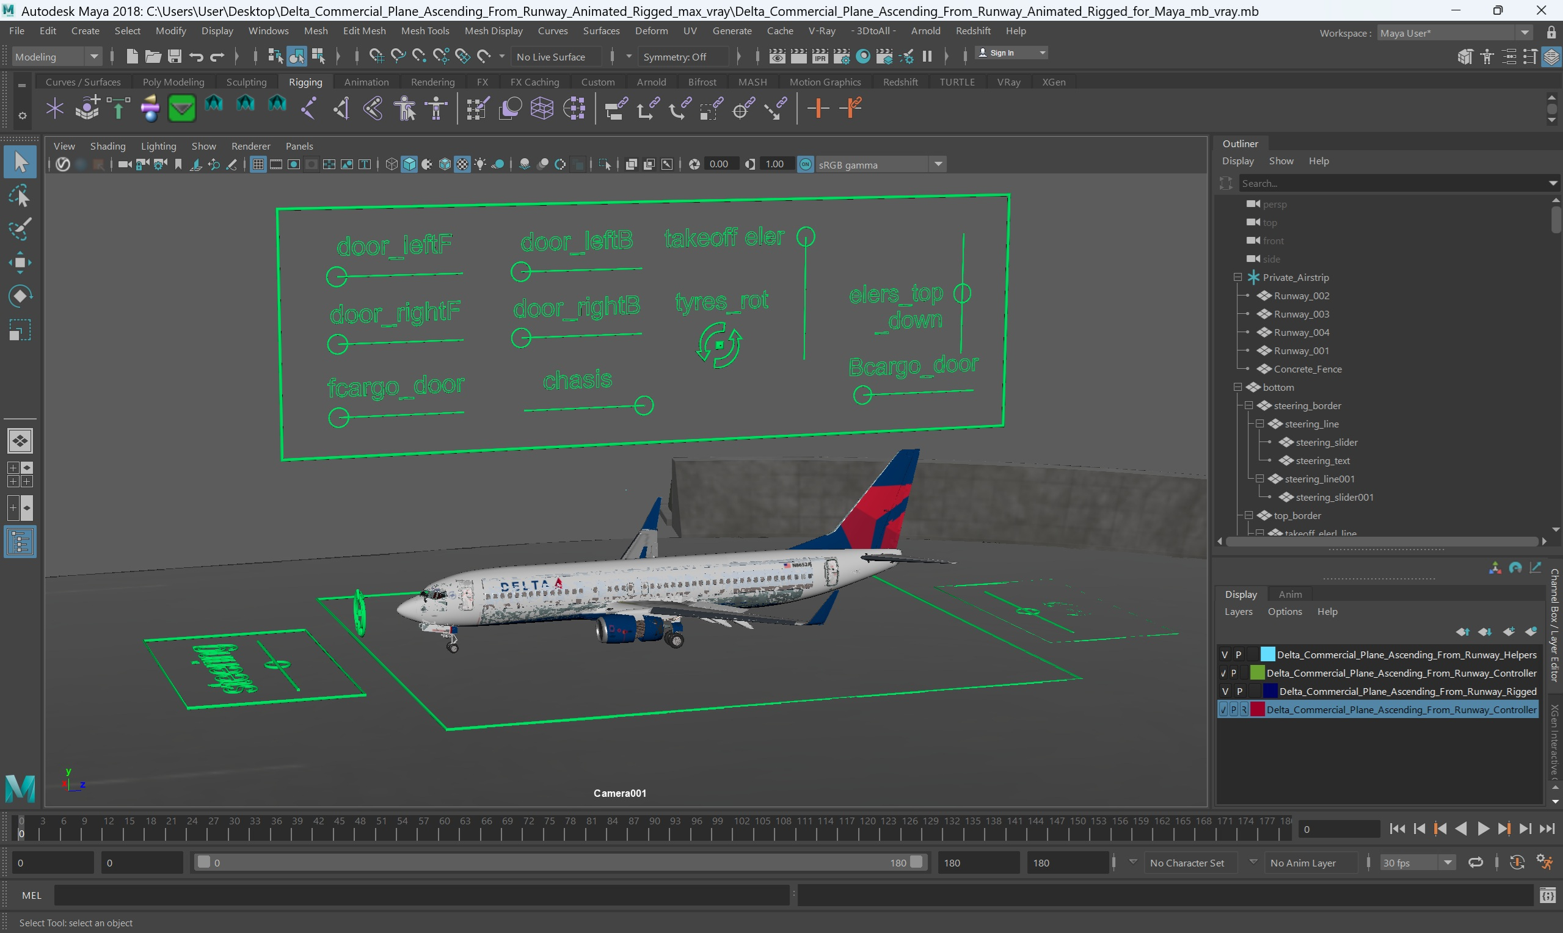Save the scene with disk icon

click(x=174, y=57)
